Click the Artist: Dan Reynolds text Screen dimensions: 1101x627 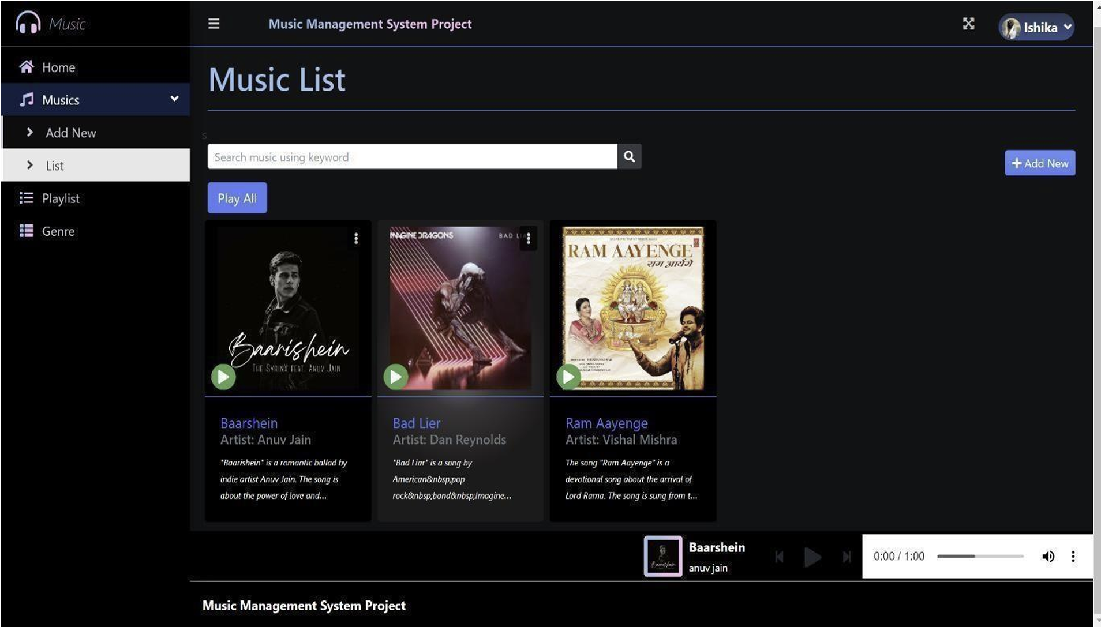(449, 440)
